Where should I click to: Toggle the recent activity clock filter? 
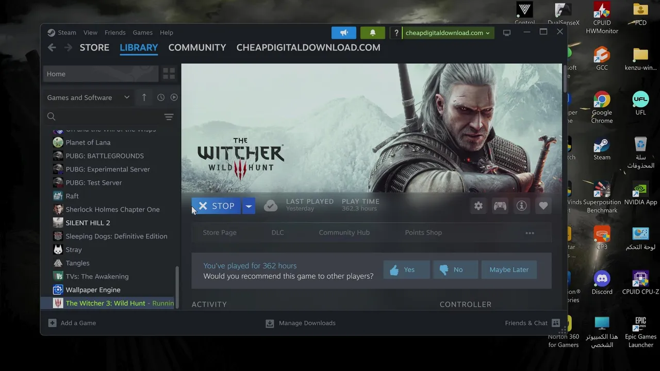160,97
